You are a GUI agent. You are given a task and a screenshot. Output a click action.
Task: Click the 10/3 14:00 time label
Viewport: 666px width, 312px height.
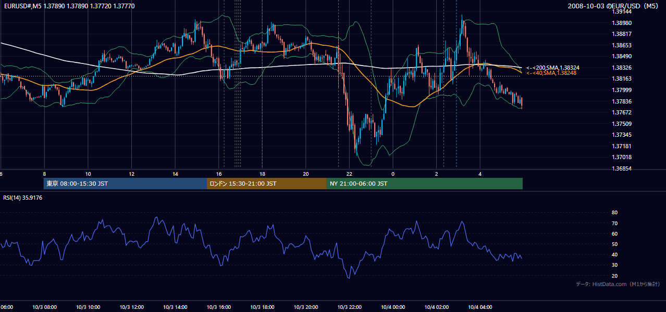175,307
